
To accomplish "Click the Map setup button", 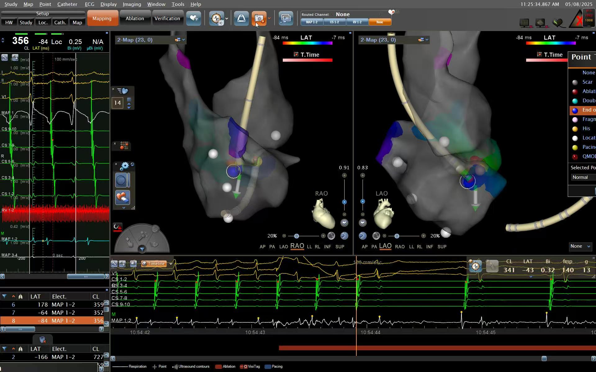I will [77, 22].
